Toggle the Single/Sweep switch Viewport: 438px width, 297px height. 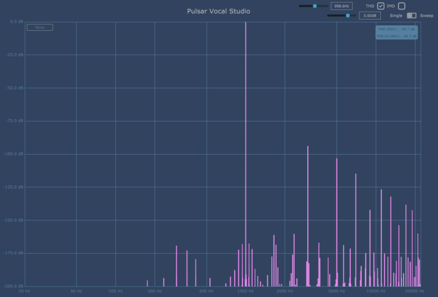coord(412,16)
